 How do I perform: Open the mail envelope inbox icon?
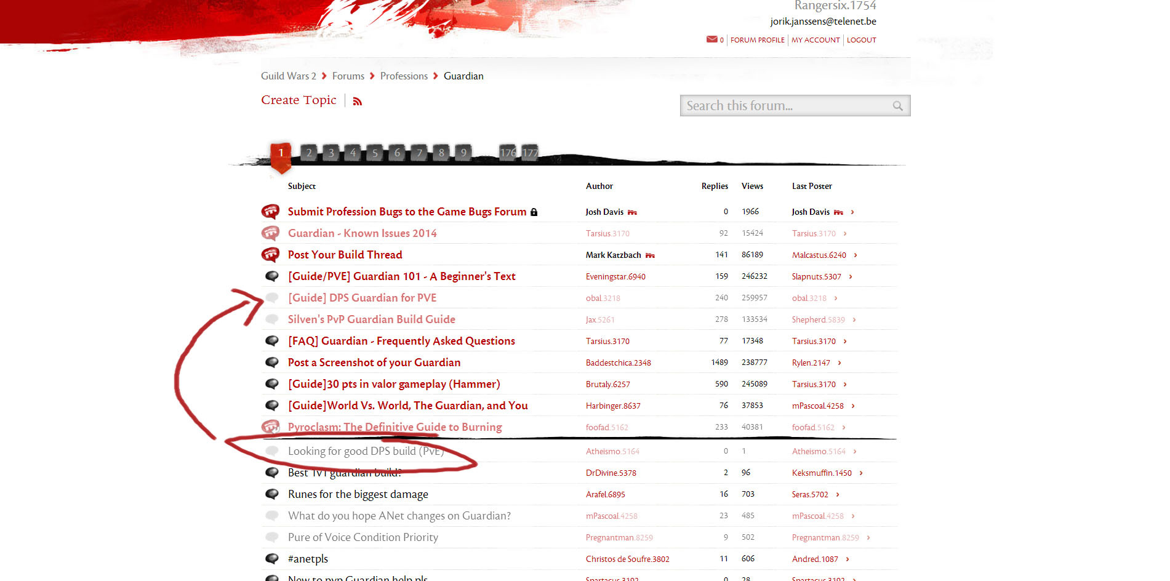tap(711, 39)
